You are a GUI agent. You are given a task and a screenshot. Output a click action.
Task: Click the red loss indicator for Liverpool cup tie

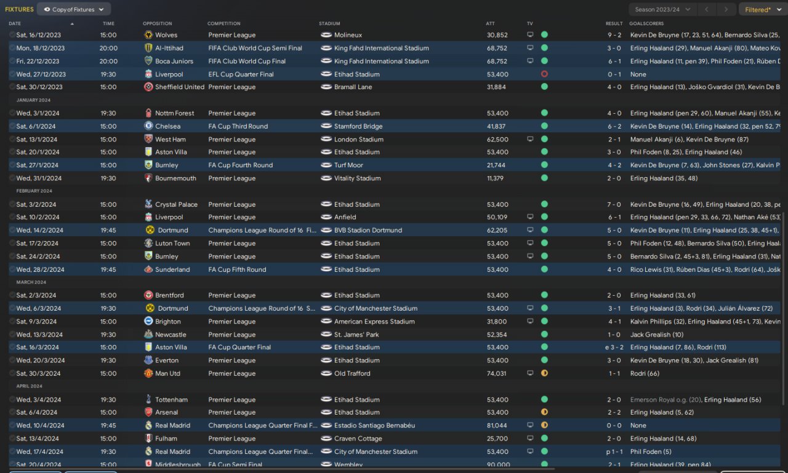pos(544,74)
